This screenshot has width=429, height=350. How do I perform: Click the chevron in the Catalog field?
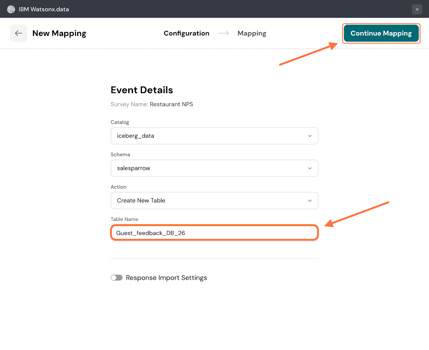pyautogui.click(x=310, y=136)
